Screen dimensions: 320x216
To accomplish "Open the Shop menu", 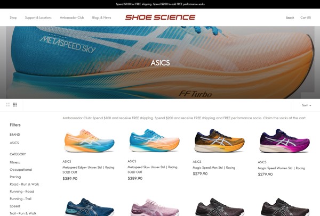I will (x=13, y=18).
